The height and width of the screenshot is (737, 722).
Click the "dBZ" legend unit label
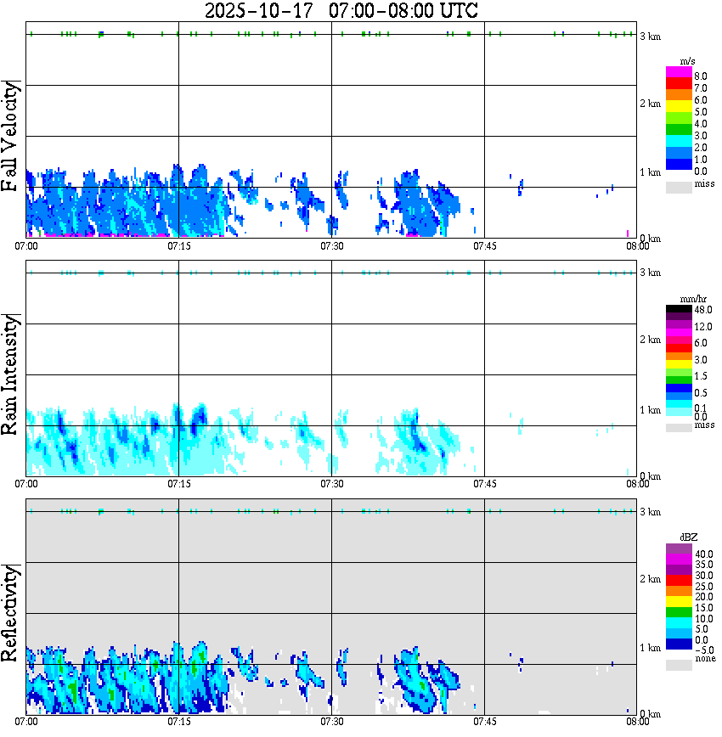pyautogui.click(x=688, y=537)
